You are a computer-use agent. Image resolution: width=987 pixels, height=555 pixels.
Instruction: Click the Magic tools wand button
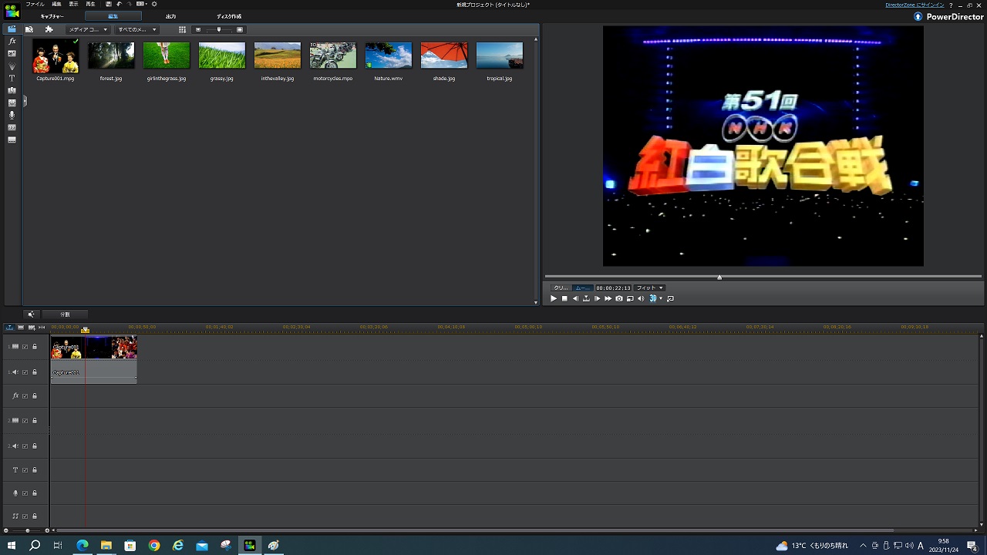click(x=31, y=314)
